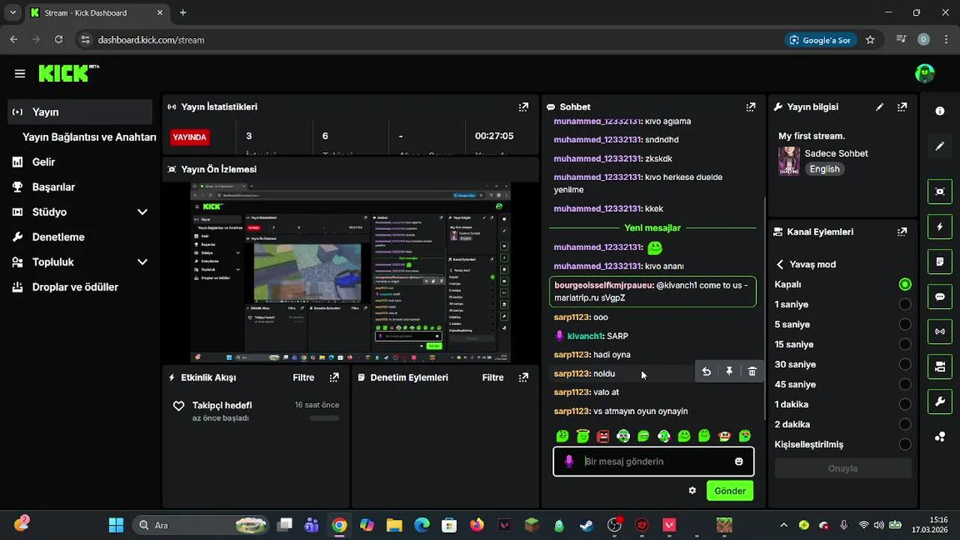Open the emoji picker in message box

tap(739, 461)
